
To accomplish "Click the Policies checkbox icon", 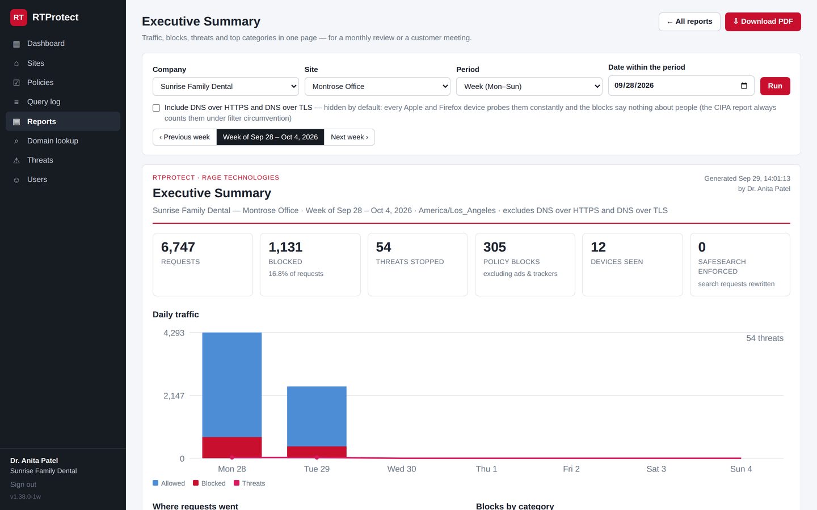I will pyautogui.click(x=16, y=83).
